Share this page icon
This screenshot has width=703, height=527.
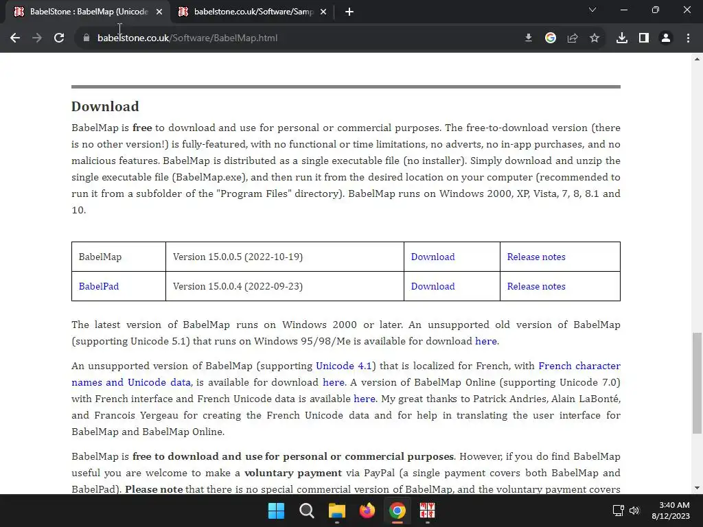coord(573,38)
